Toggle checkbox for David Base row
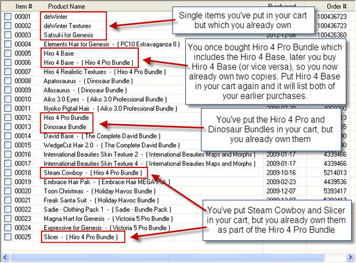Screen dimensions: 356x263 point(8,136)
